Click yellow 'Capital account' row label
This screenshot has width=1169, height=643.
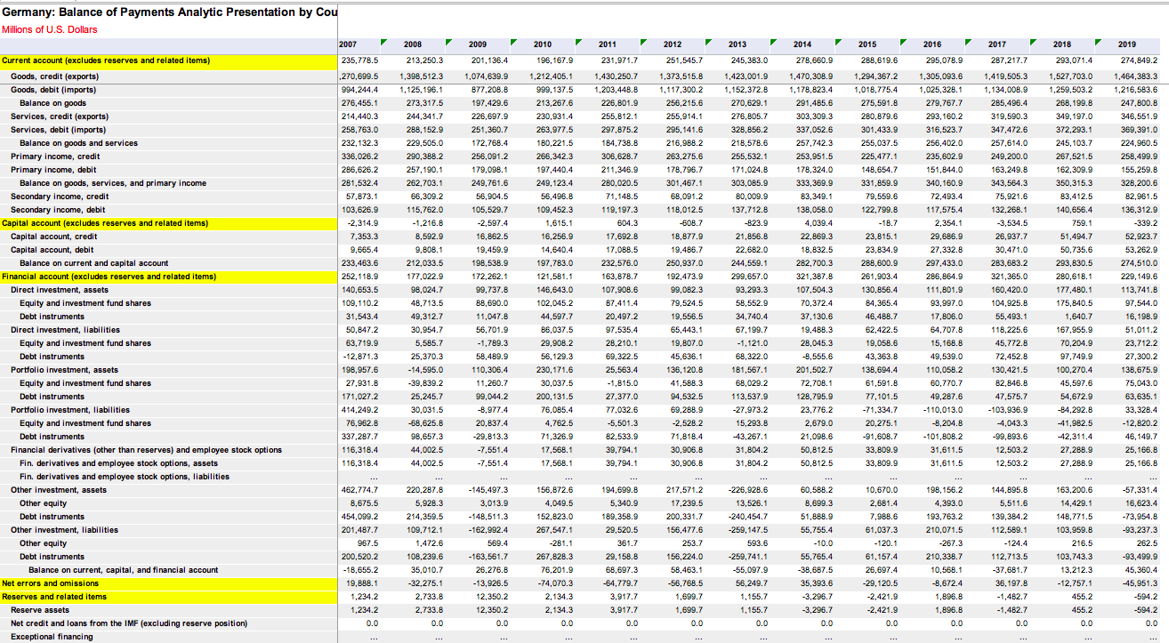(105, 223)
